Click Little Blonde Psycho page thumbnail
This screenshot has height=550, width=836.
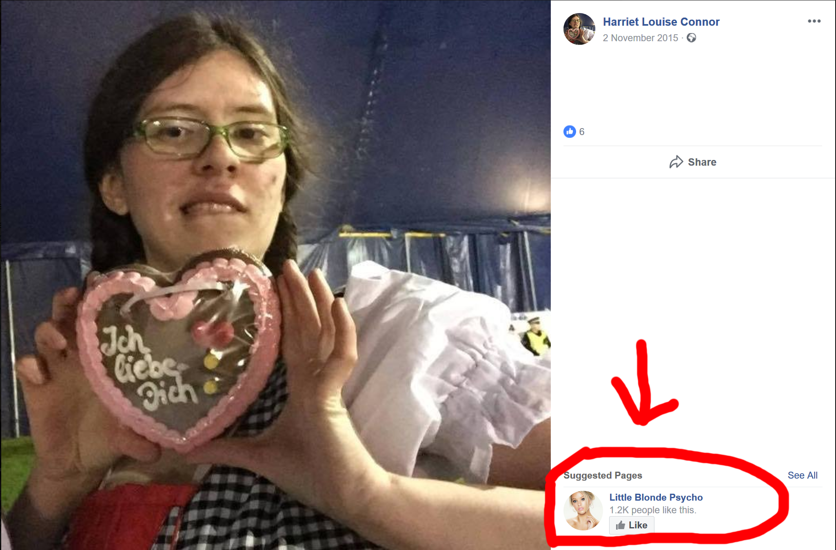pos(583,510)
